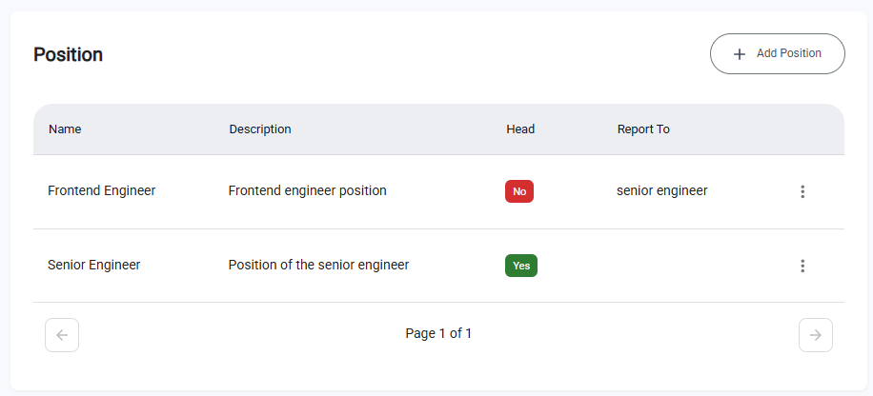Open the three-dot menu for Frontend Engineer
The image size is (873, 396).
coord(802,191)
